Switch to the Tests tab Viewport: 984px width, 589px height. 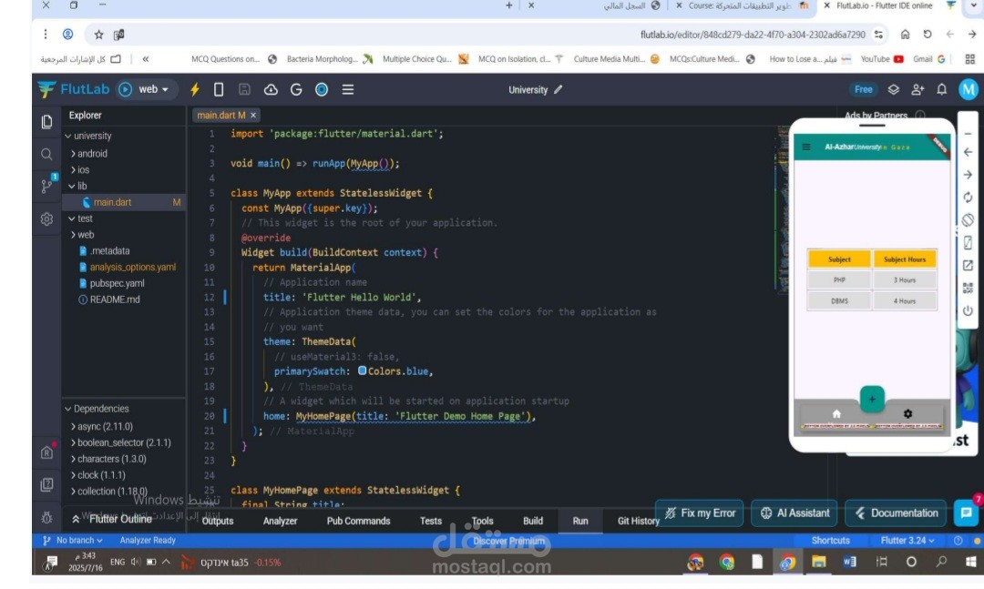(x=430, y=522)
